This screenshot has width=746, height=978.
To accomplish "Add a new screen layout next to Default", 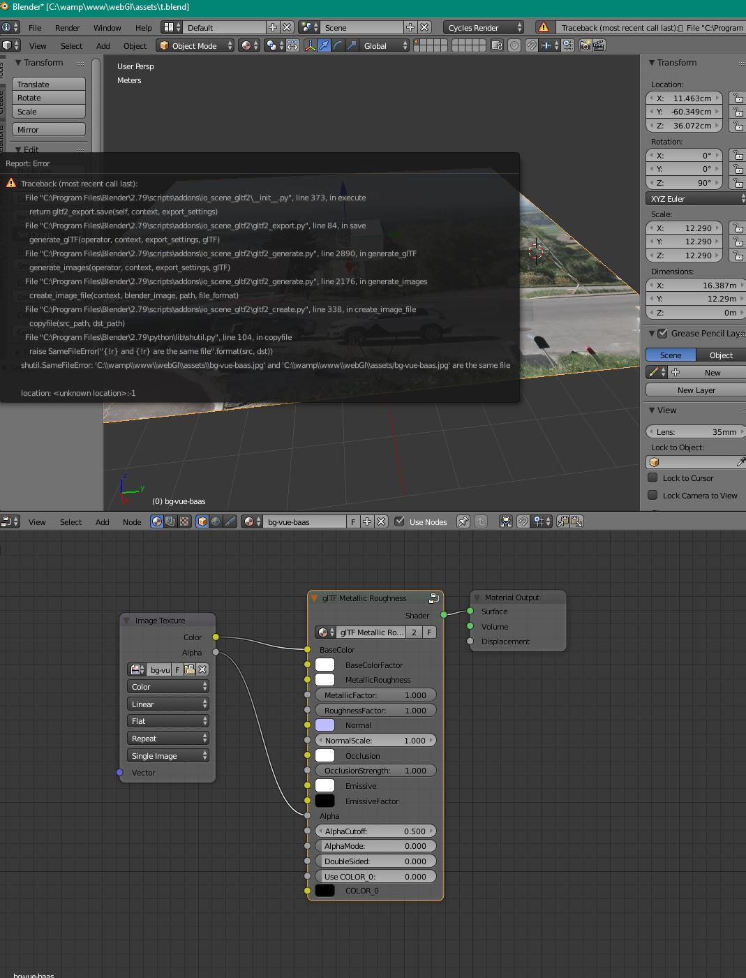I will coord(273,27).
